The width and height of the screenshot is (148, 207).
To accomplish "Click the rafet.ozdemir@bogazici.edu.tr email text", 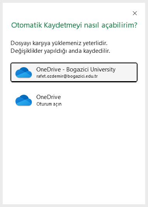I will tap(67, 76).
